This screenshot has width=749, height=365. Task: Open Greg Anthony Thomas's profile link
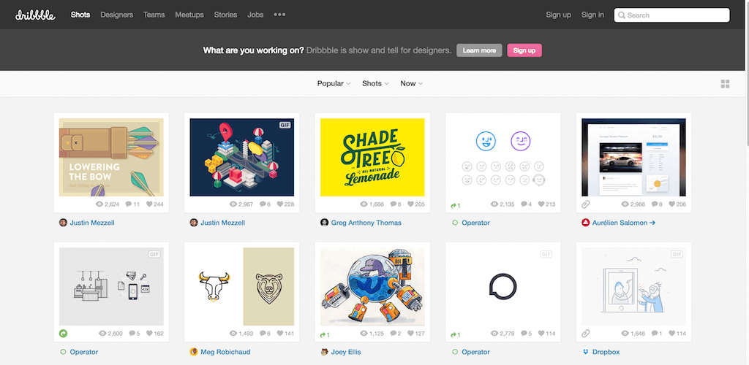(366, 223)
